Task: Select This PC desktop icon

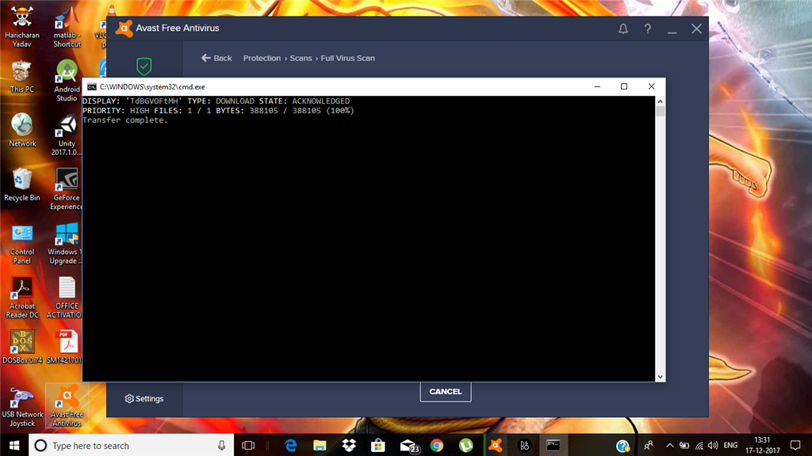Action: pos(21,77)
